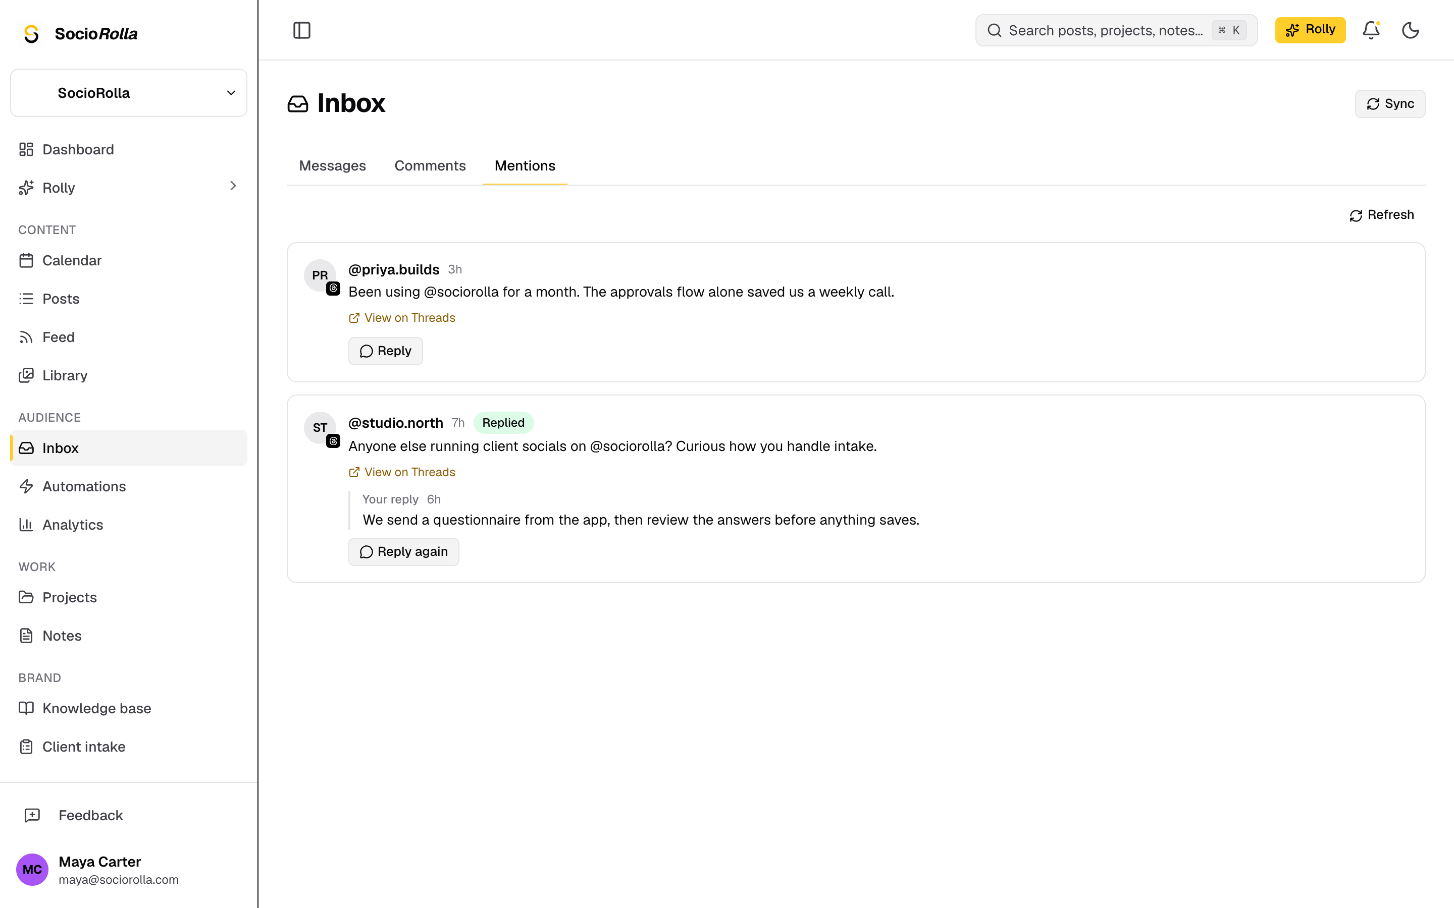Click the PR avatar circle

tap(320, 275)
